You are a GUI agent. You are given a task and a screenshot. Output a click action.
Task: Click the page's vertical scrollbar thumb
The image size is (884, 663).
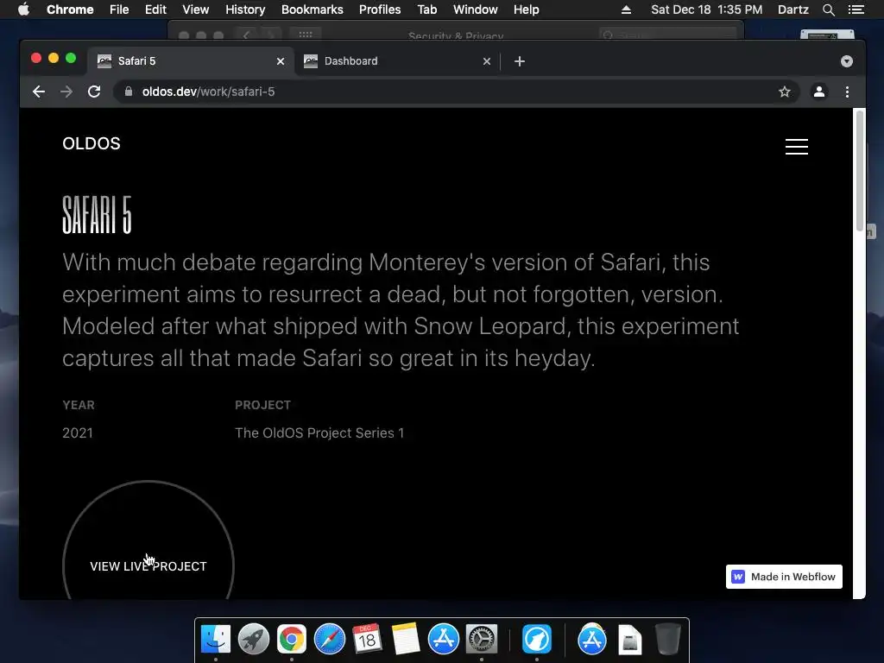click(x=859, y=170)
